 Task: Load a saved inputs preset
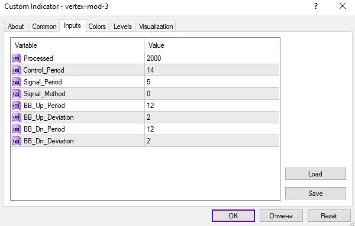315,174
